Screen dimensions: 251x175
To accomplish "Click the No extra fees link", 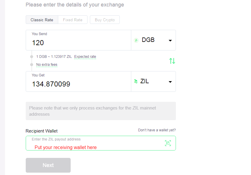I will pyautogui.click(x=47, y=65).
